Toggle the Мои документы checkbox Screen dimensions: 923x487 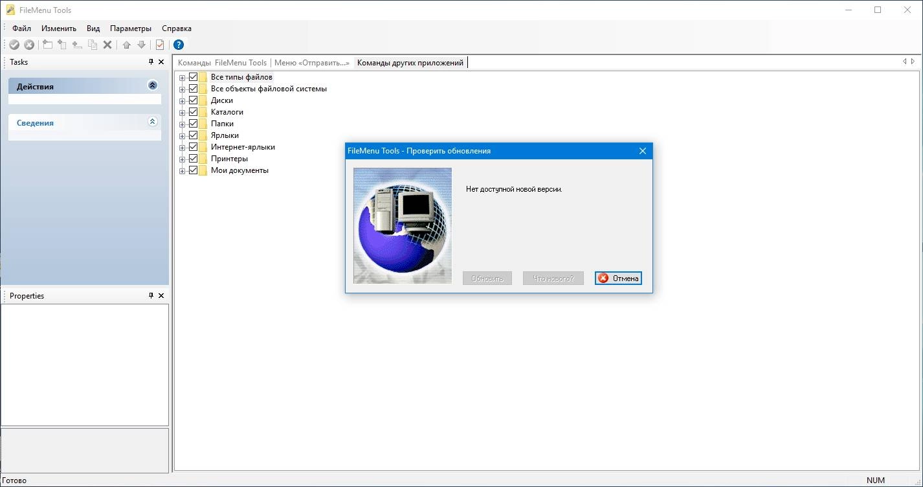tap(193, 170)
